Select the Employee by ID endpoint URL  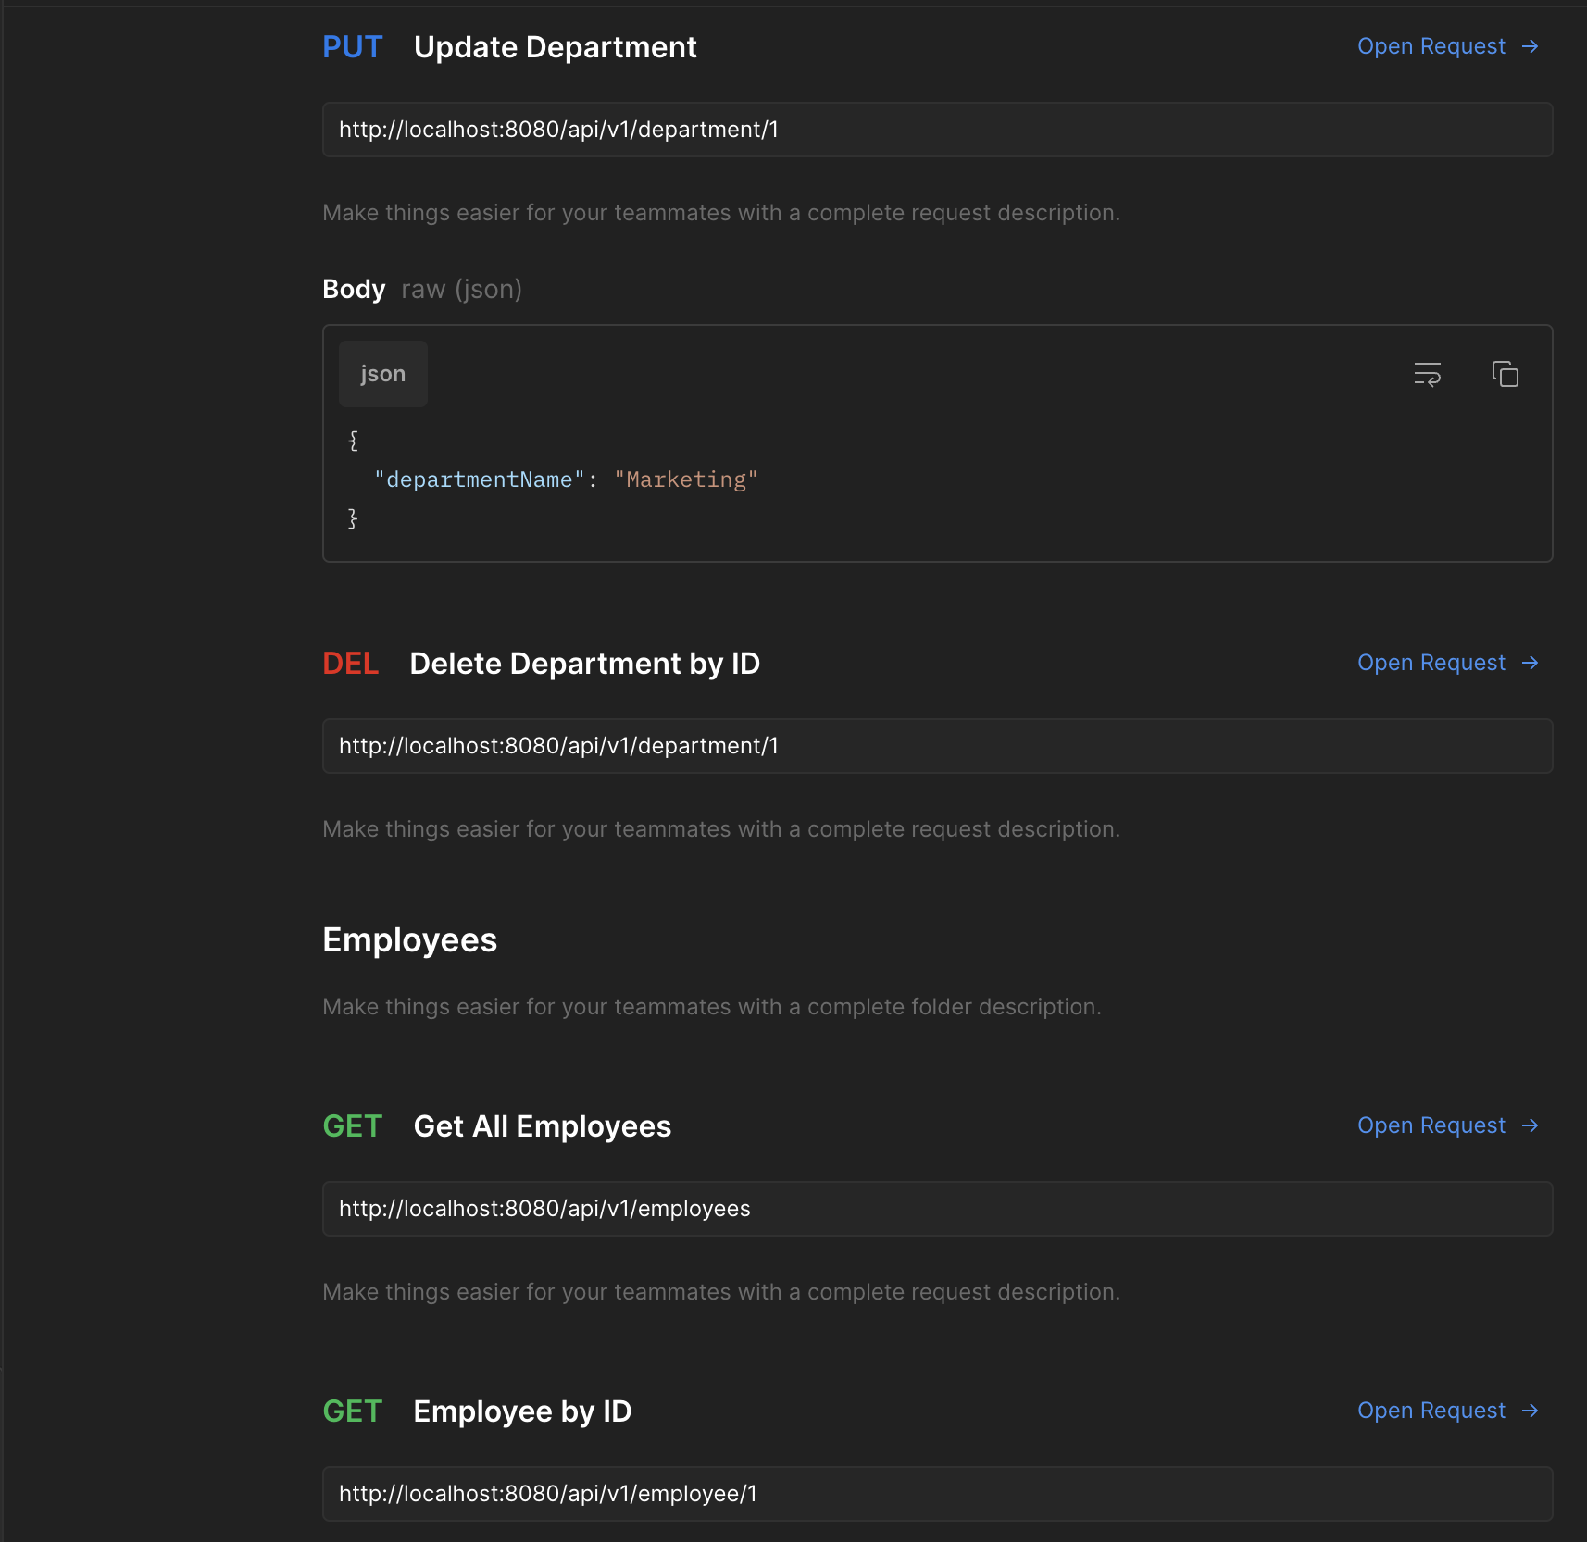click(x=936, y=1494)
